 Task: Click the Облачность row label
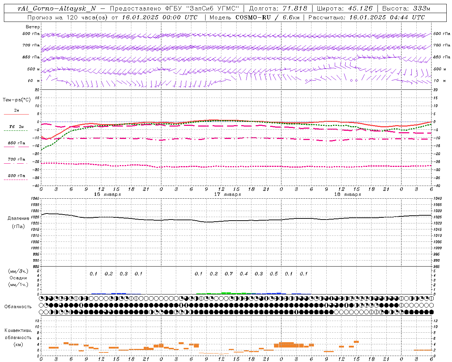[x=18, y=307]
